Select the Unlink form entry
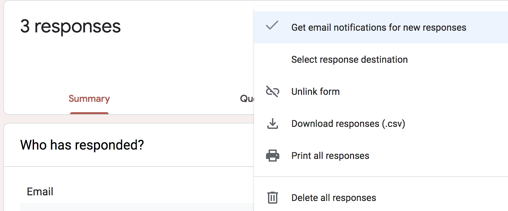Image resolution: width=508 pixels, height=211 pixels. (x=381, y=91)
